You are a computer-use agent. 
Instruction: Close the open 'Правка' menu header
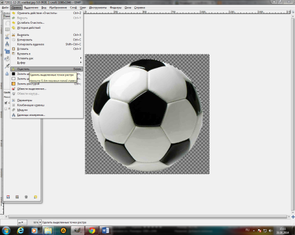tap(16, 8)
